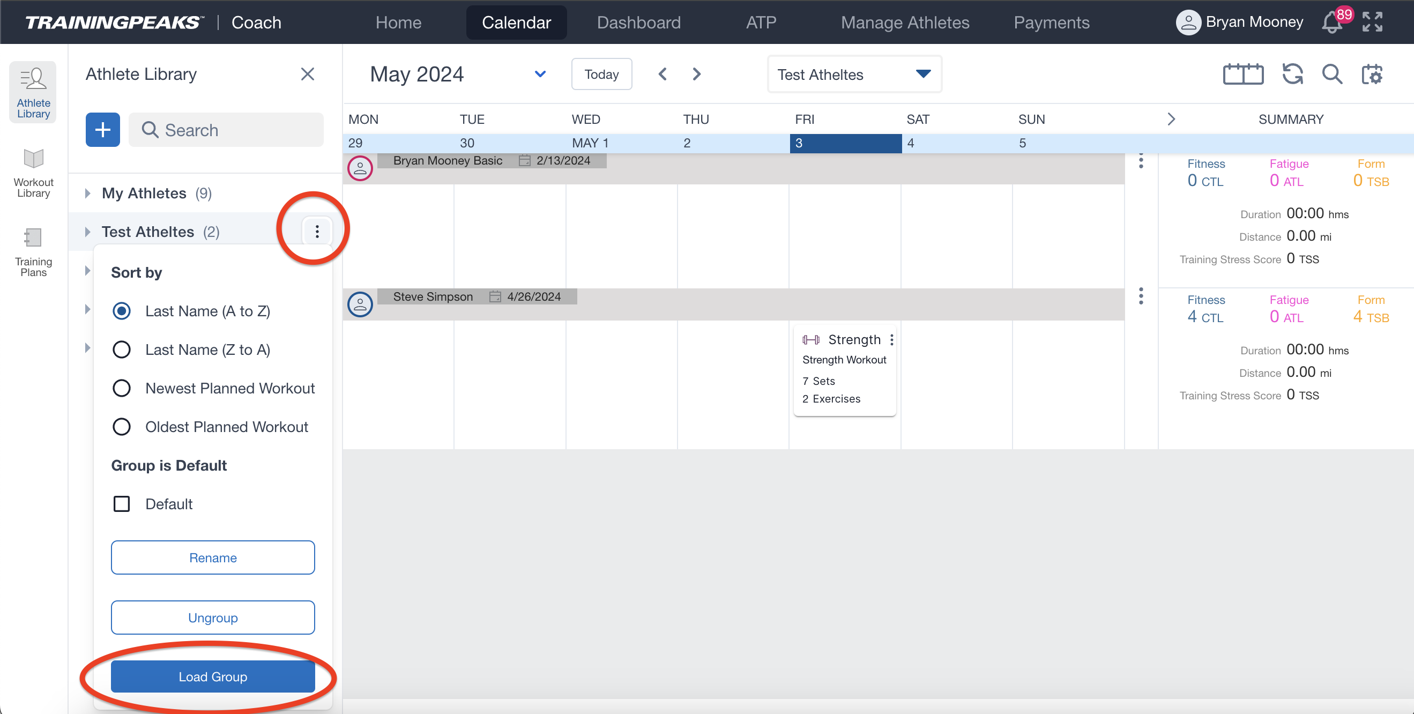This screenshot has height=714, width=1414.
Task: Click calendar icon next to 2/13/2024
Action: coord(524,161)
